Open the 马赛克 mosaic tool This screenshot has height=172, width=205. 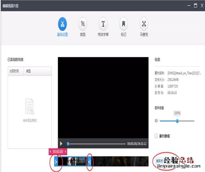point(144,24)
